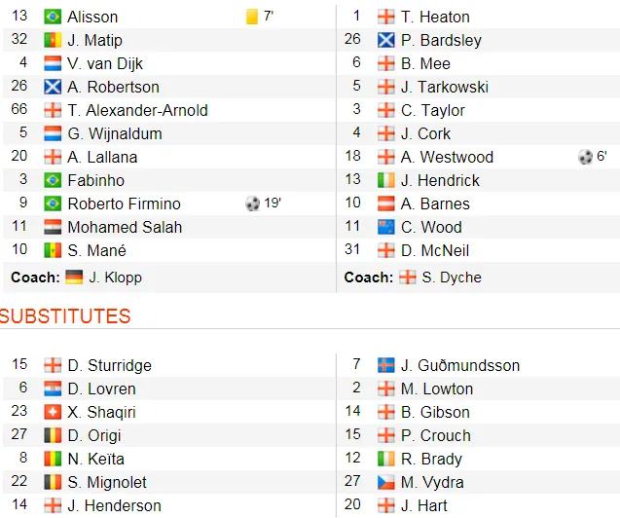Click the Czech flag beside M. Vydra
Viewport: 620px width, 518px height.
click(x=386, y=482)
